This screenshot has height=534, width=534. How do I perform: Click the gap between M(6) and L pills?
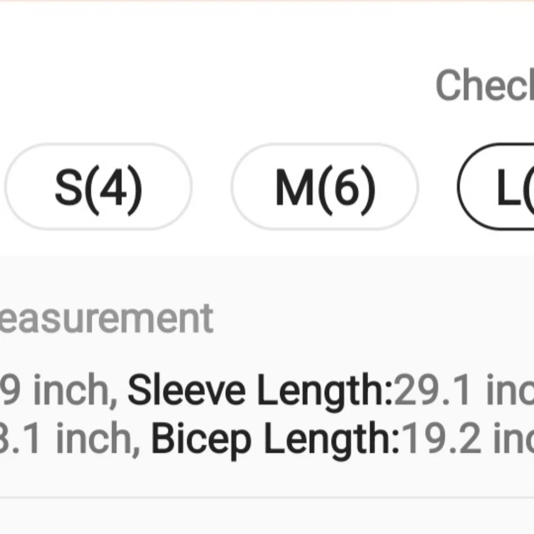(438, 187)
